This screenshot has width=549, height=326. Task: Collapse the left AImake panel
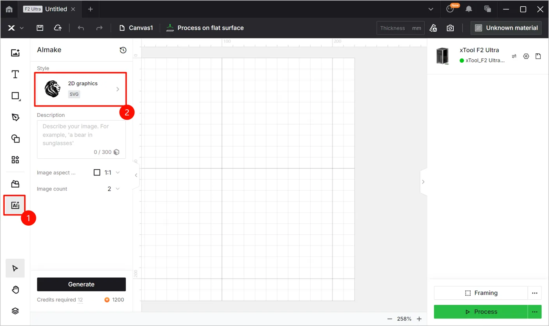(136, 175)
